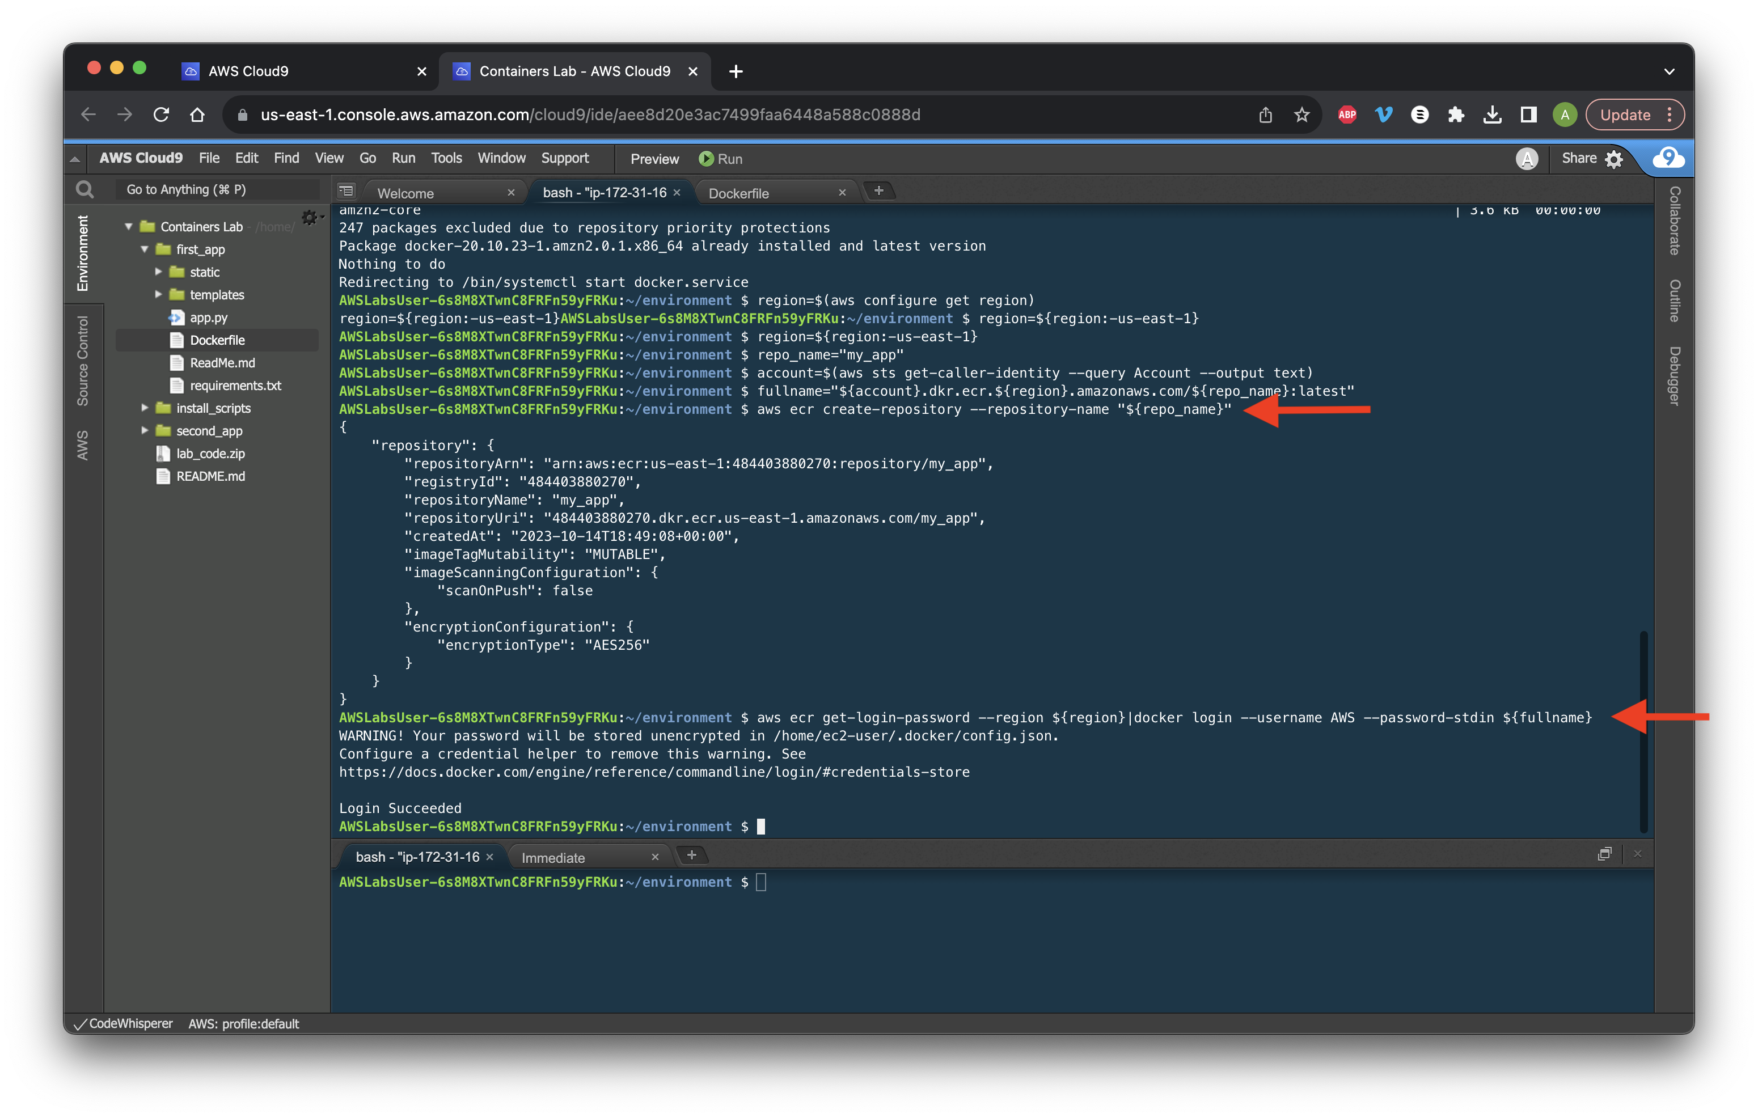Screen dimensions: 1758x1118
Task: Open the Debugger side panel
Action: 1674,375
